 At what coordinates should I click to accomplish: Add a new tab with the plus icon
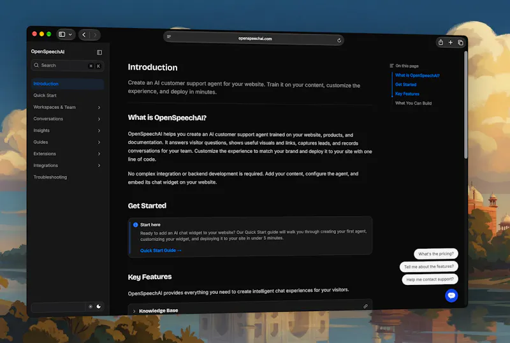point(451,42)
